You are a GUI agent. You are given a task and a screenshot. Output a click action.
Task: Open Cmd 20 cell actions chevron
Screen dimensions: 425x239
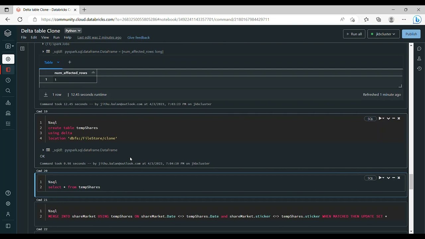click(388, 178)
